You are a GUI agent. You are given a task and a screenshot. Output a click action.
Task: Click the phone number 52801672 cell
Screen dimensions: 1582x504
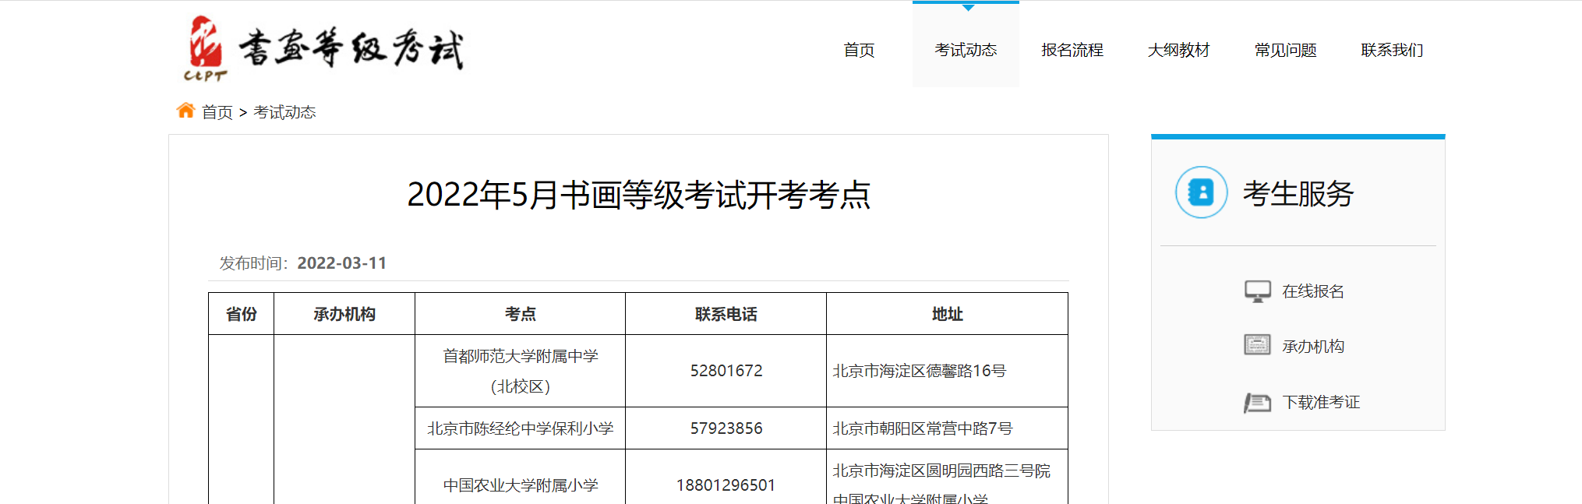click(x=726, y=371)
